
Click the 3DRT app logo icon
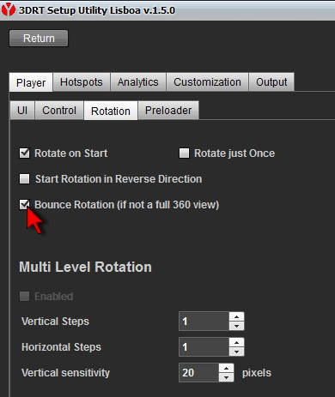[x=9, y=9]
